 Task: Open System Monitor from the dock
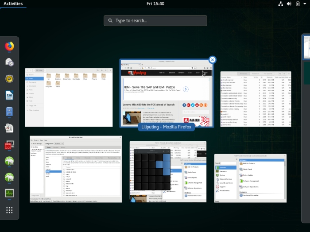click(9, 193)
